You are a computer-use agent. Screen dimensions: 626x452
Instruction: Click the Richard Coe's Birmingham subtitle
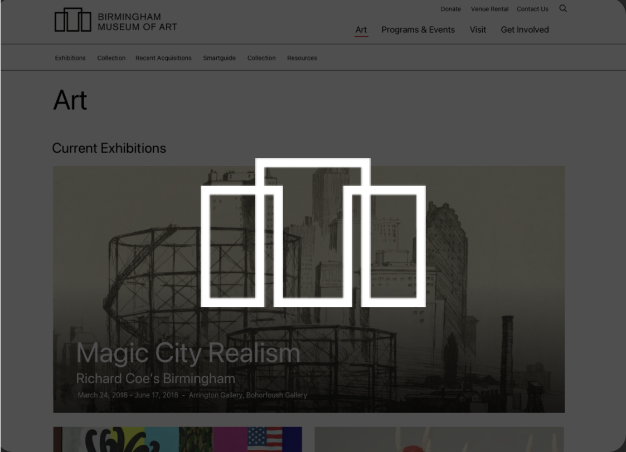click(x=156, y=379)
